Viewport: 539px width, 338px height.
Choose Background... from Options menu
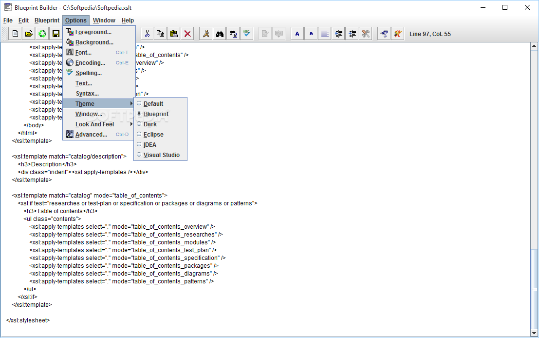(99, 42)
